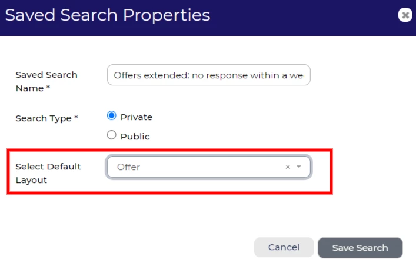Select the Public search type radio button
The image size is (416, 266).
tap(112, 135)
